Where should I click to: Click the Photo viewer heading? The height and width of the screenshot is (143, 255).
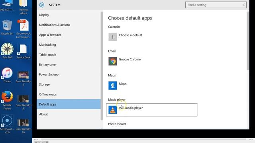coord(117,124)
